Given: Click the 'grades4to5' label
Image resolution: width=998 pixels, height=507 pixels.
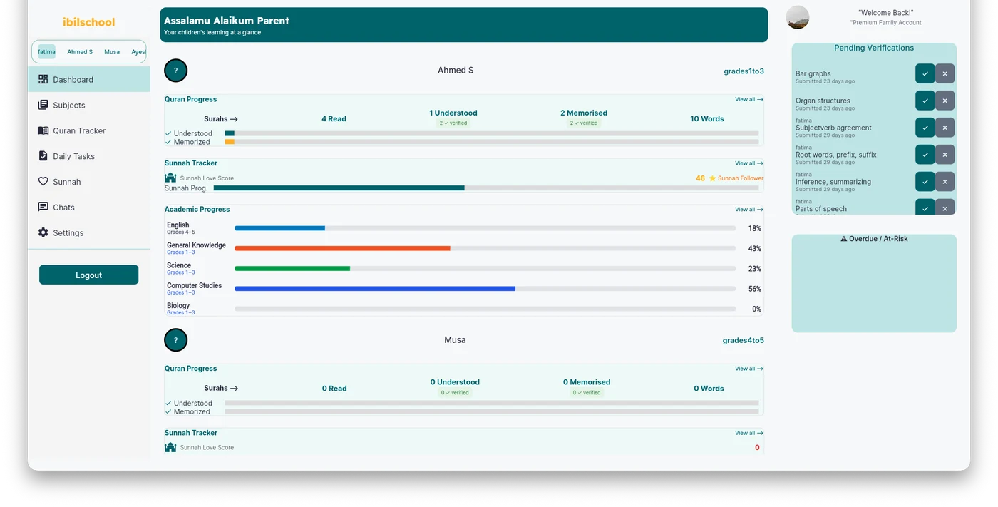Looking at the screenshot, I should tap(744, 341).
